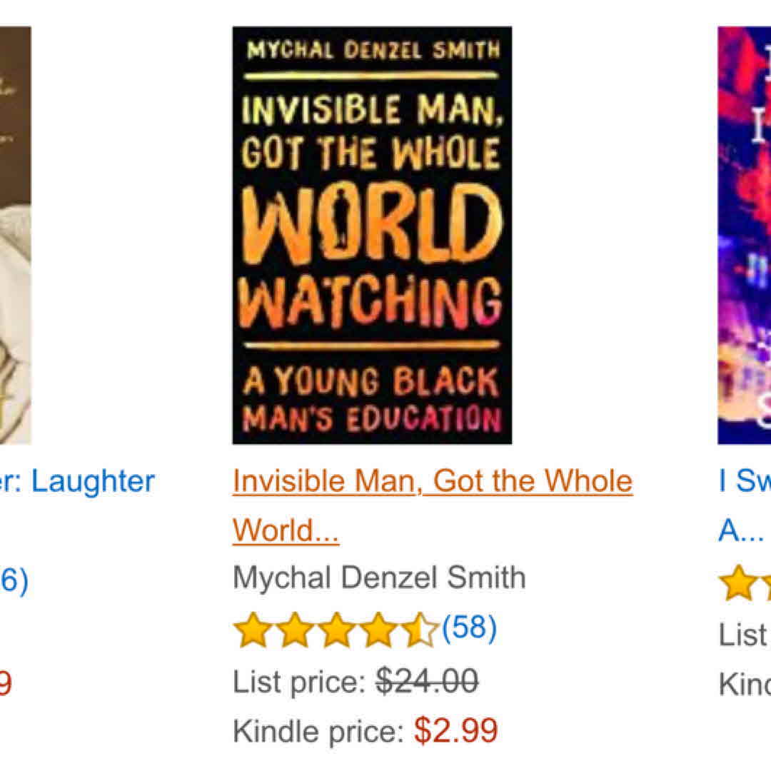Screen dimensions: 771x771
Task: Click the "I Sw" title link on the right
Action: 744,482
